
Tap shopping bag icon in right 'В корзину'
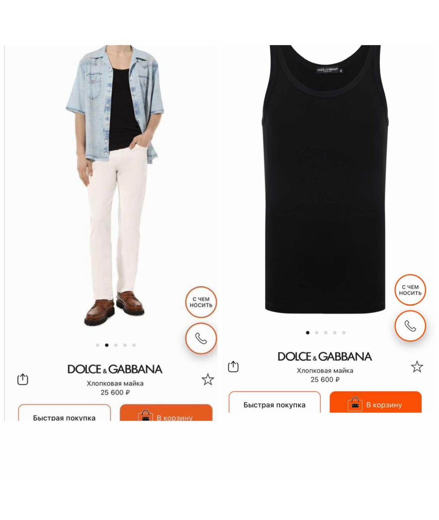tap(355, 404)
